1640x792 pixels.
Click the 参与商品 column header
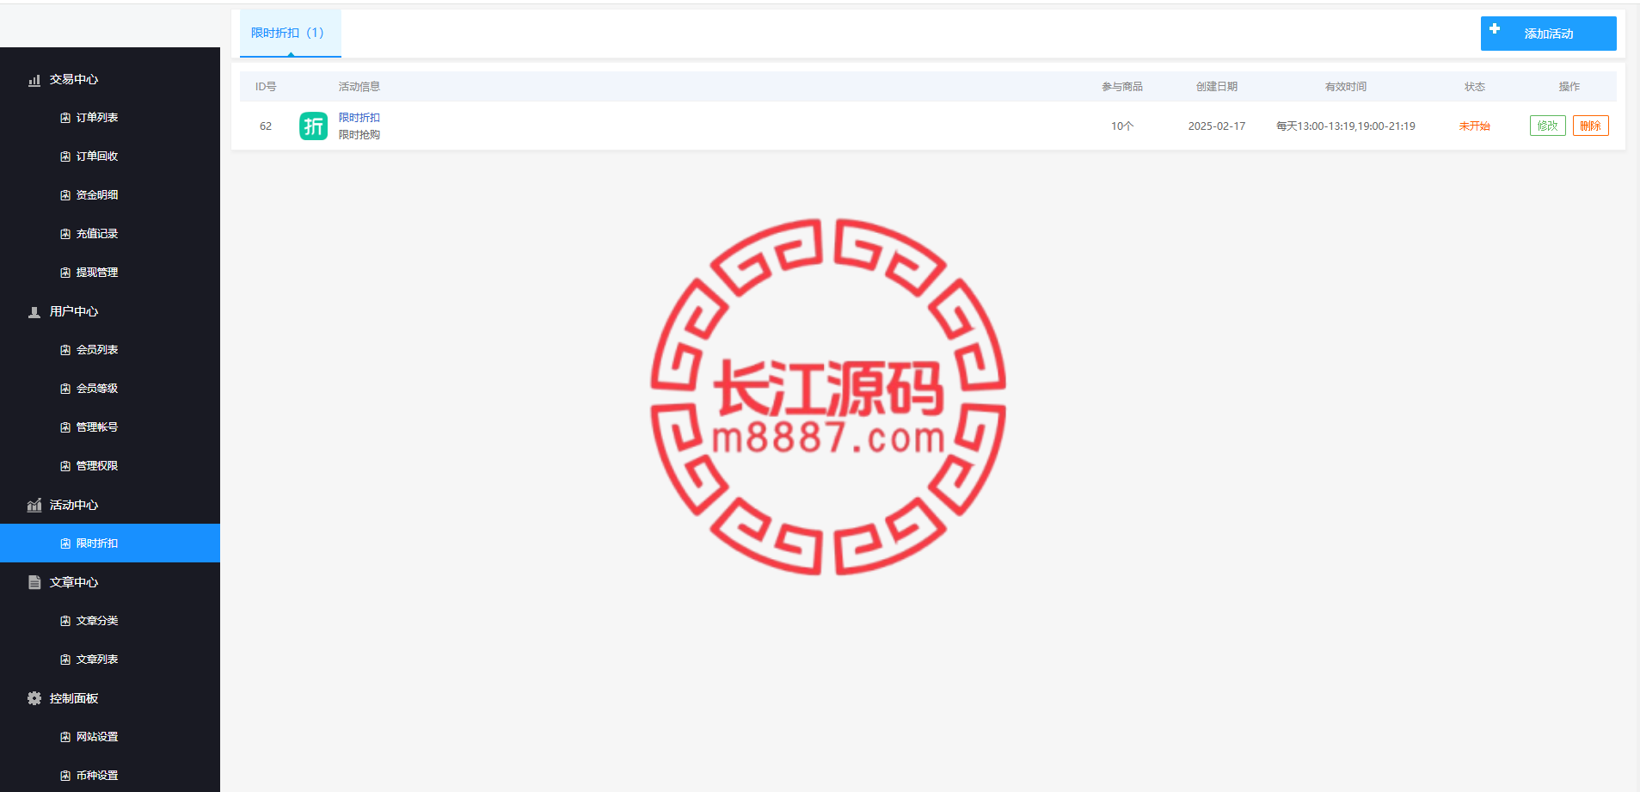[x=1122, y=87]
